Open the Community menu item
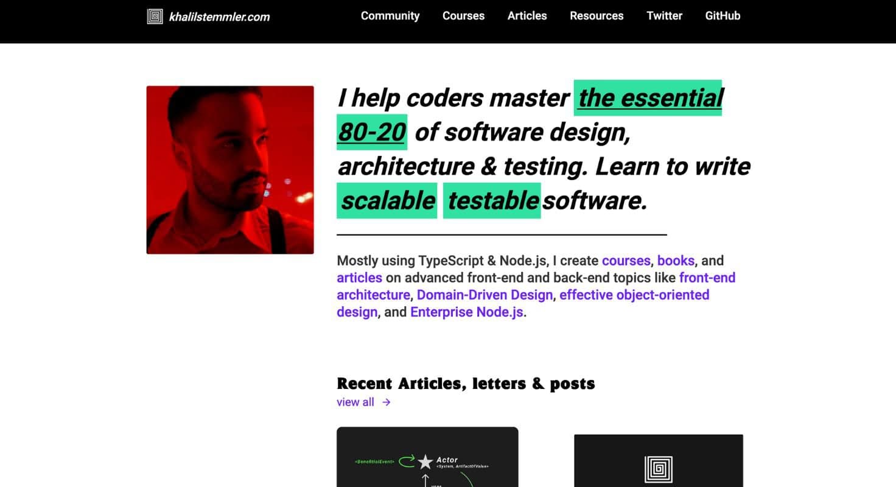Screen dimensions: 896x487 390,16
